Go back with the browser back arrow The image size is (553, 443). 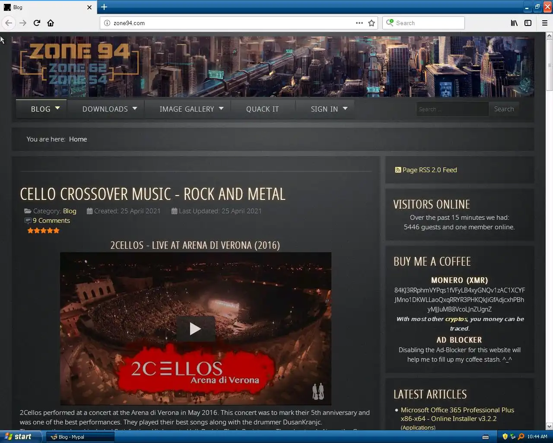(x=9, y=23)
